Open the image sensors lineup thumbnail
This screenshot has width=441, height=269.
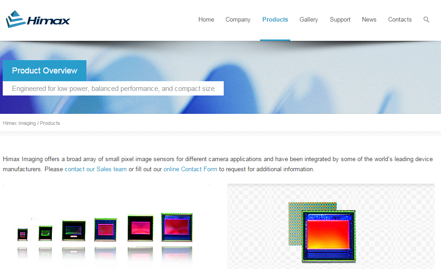[x=106, y=226]
